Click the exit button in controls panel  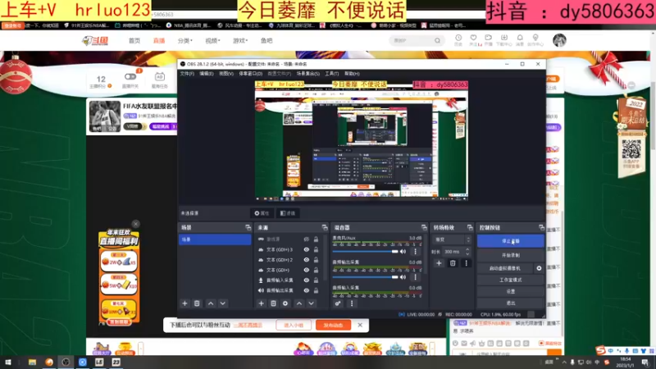[510, 303]
